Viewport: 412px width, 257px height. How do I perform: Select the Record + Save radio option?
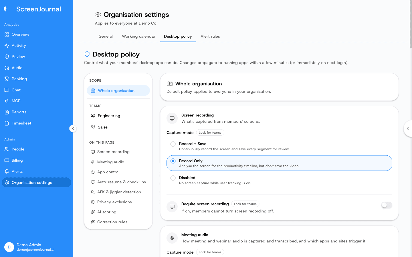point(173,144)
